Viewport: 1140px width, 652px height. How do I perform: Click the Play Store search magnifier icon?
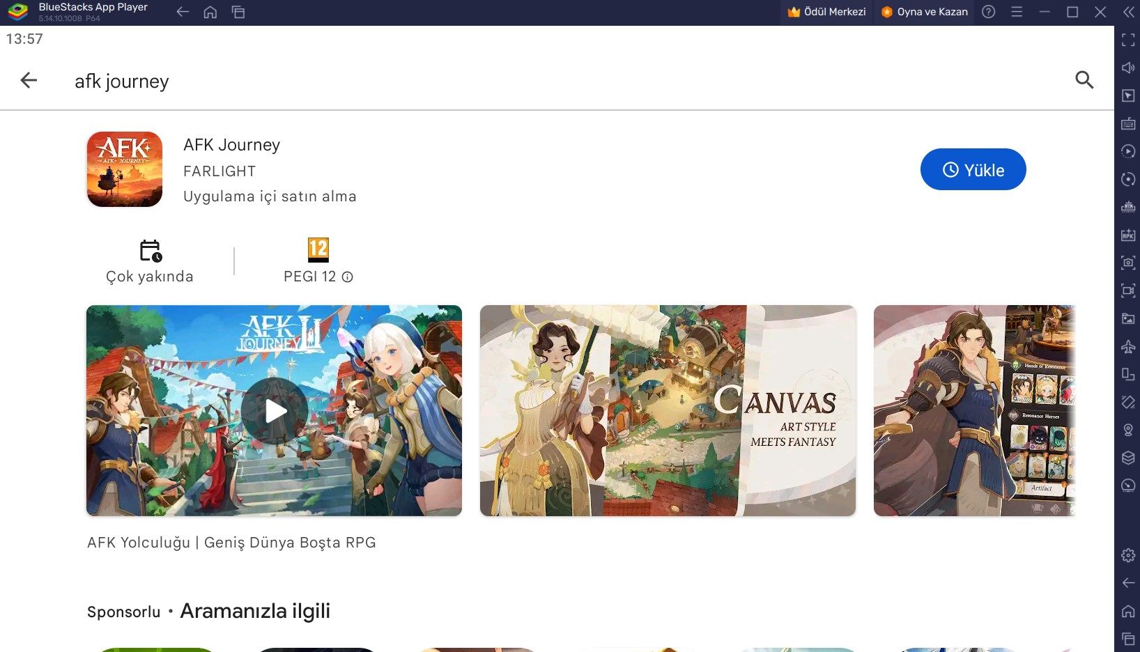[x=1084, y=80]
